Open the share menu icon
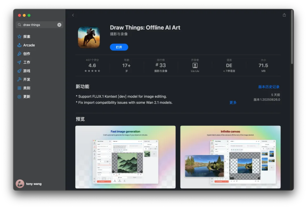Viewport: 307px width, 208px height. point(284,15)
